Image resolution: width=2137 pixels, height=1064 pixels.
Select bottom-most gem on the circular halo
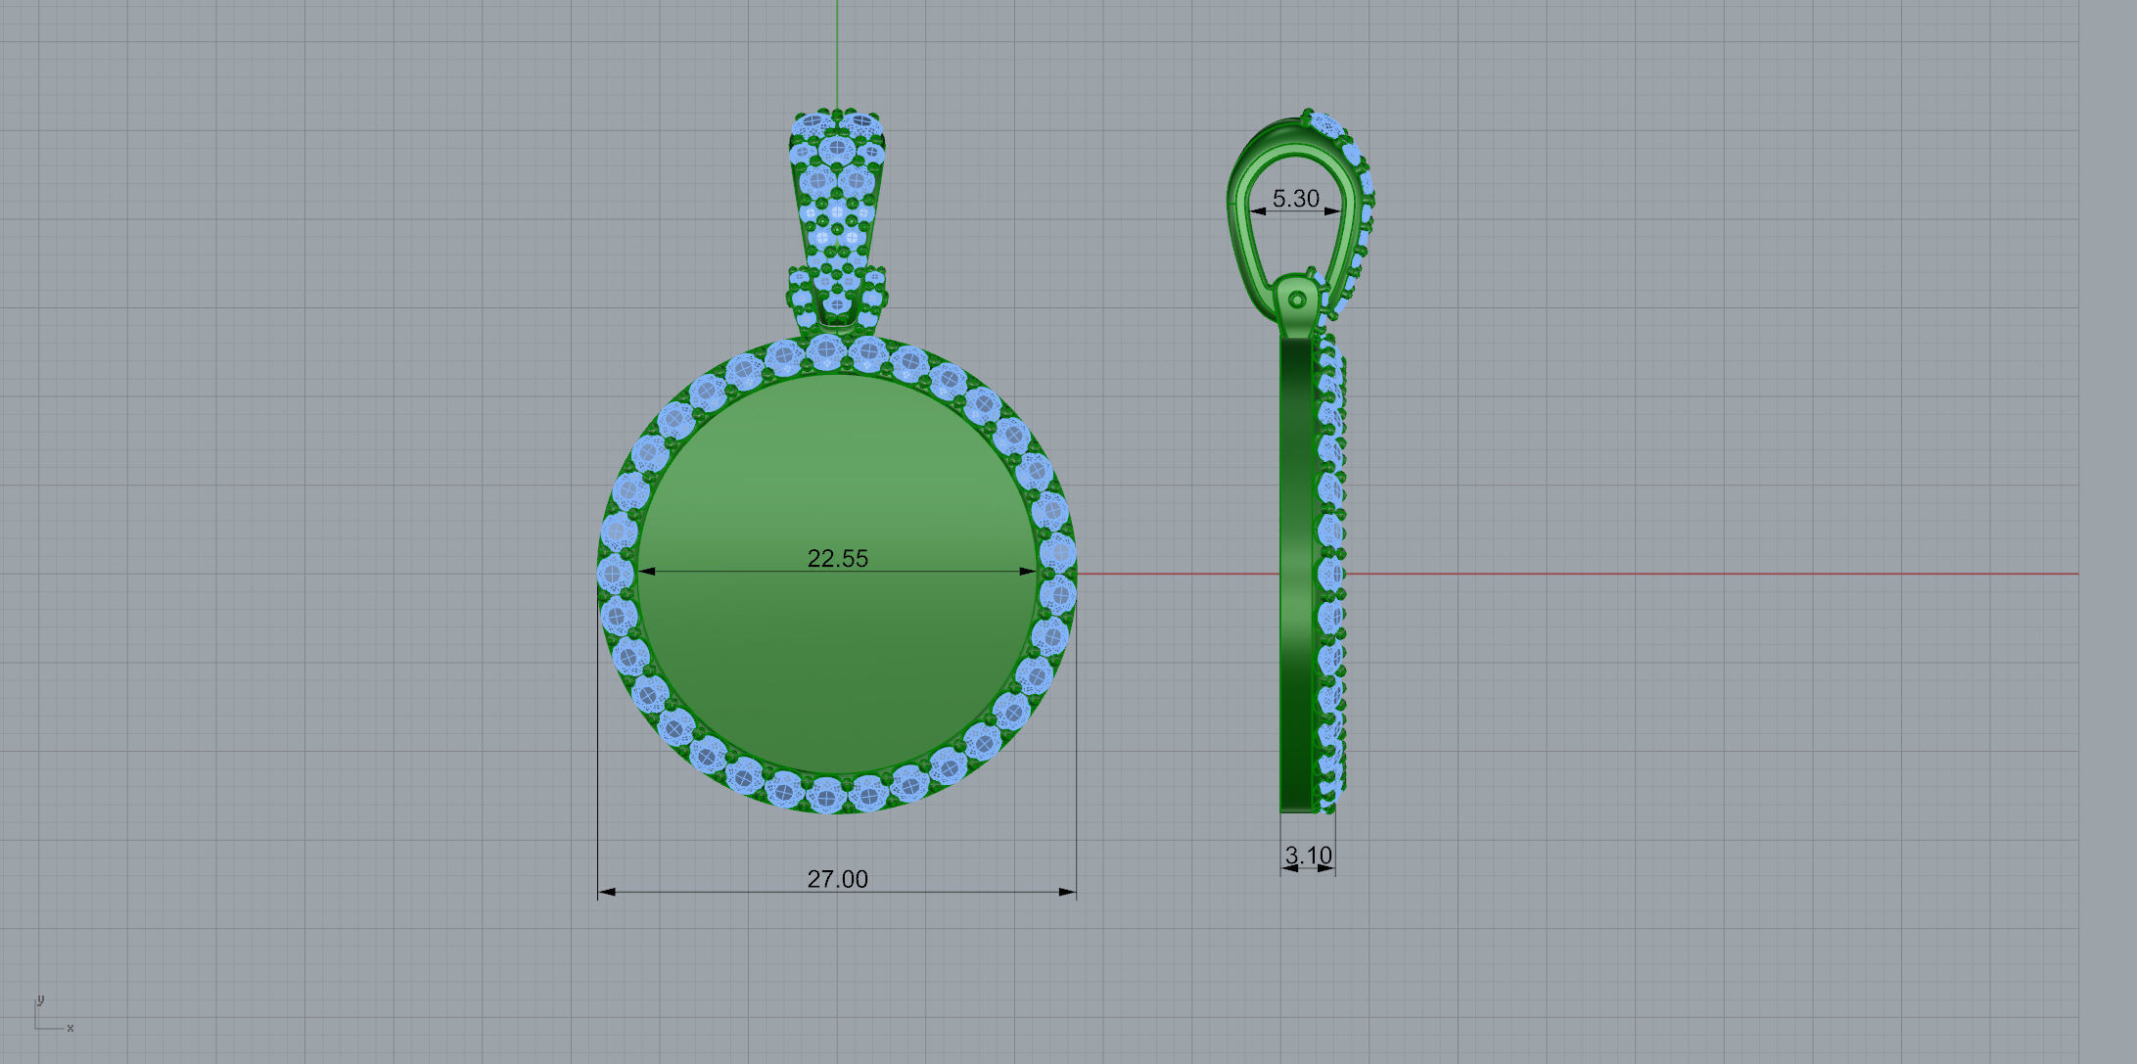click(827, 796)
